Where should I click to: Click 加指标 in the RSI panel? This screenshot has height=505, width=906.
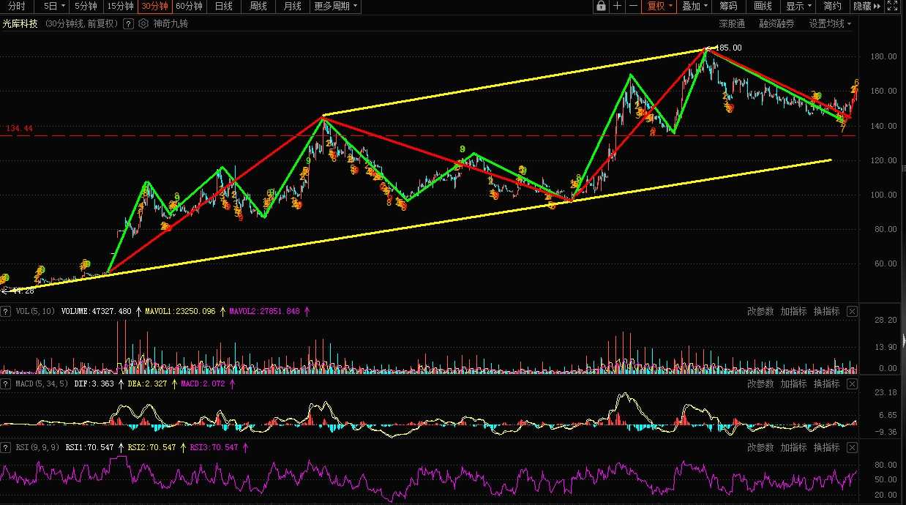[x=793, y=447]
